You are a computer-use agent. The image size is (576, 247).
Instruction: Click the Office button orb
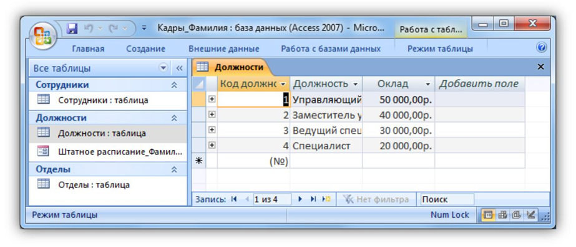pos(42,36)
